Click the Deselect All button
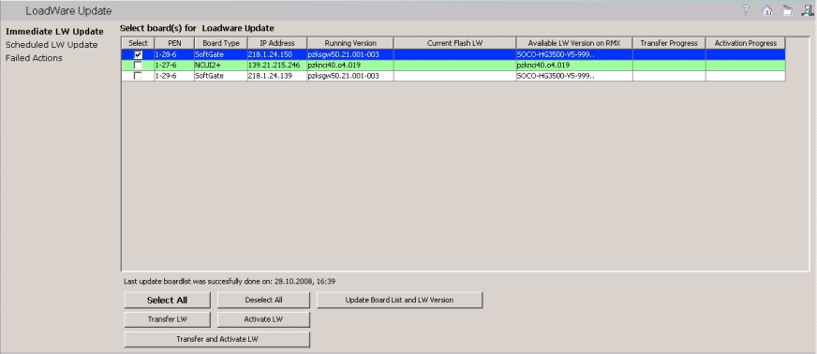 [x=263, y=301]
